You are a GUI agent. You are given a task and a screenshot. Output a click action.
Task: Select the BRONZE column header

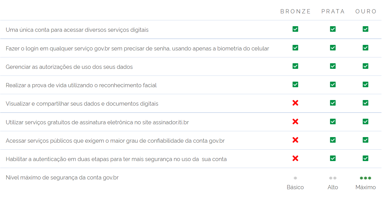(296, 11)
